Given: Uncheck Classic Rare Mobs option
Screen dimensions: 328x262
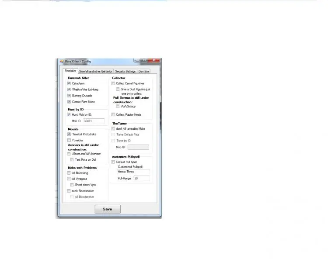Looking at the screenshot, I should (x=69, y=102).
